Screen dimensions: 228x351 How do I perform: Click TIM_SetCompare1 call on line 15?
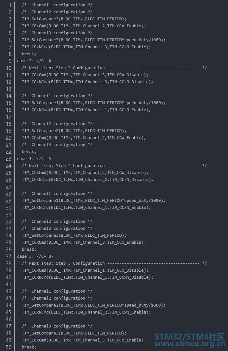[x=93, y=103]
